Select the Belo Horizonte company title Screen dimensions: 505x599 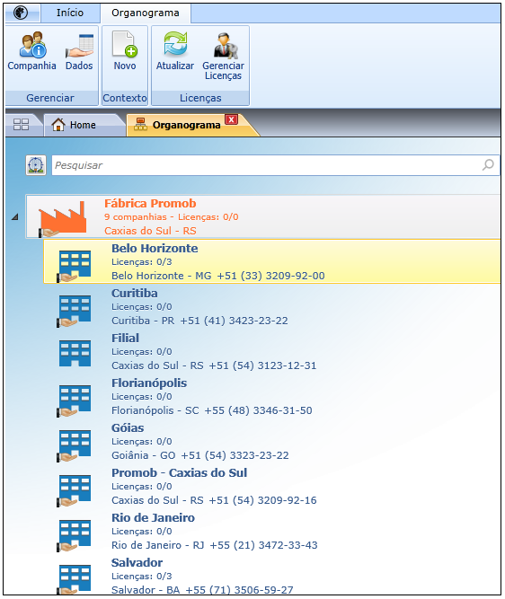[x=155, y=248]
